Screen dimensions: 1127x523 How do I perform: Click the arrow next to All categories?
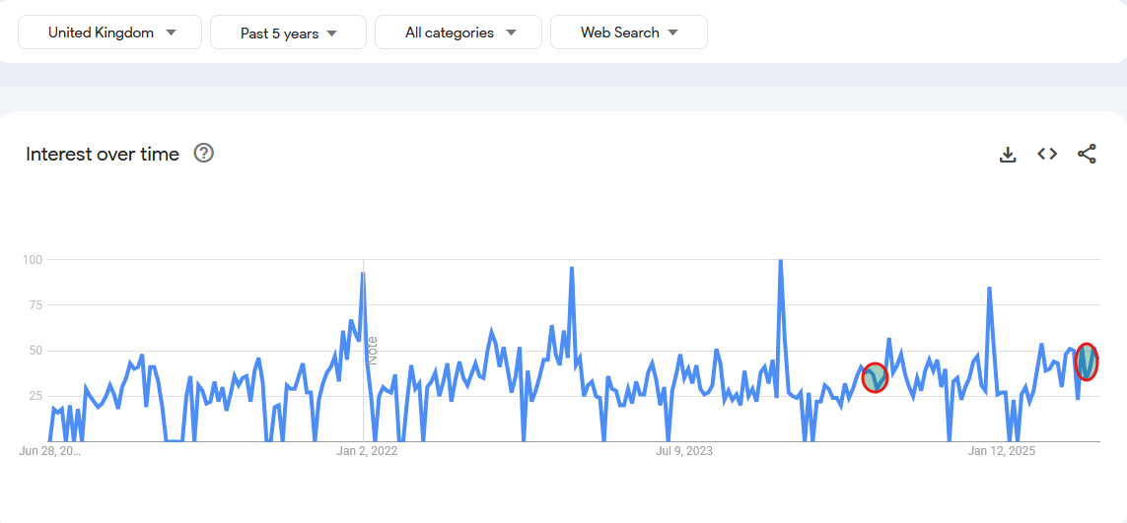click(511, 33)
